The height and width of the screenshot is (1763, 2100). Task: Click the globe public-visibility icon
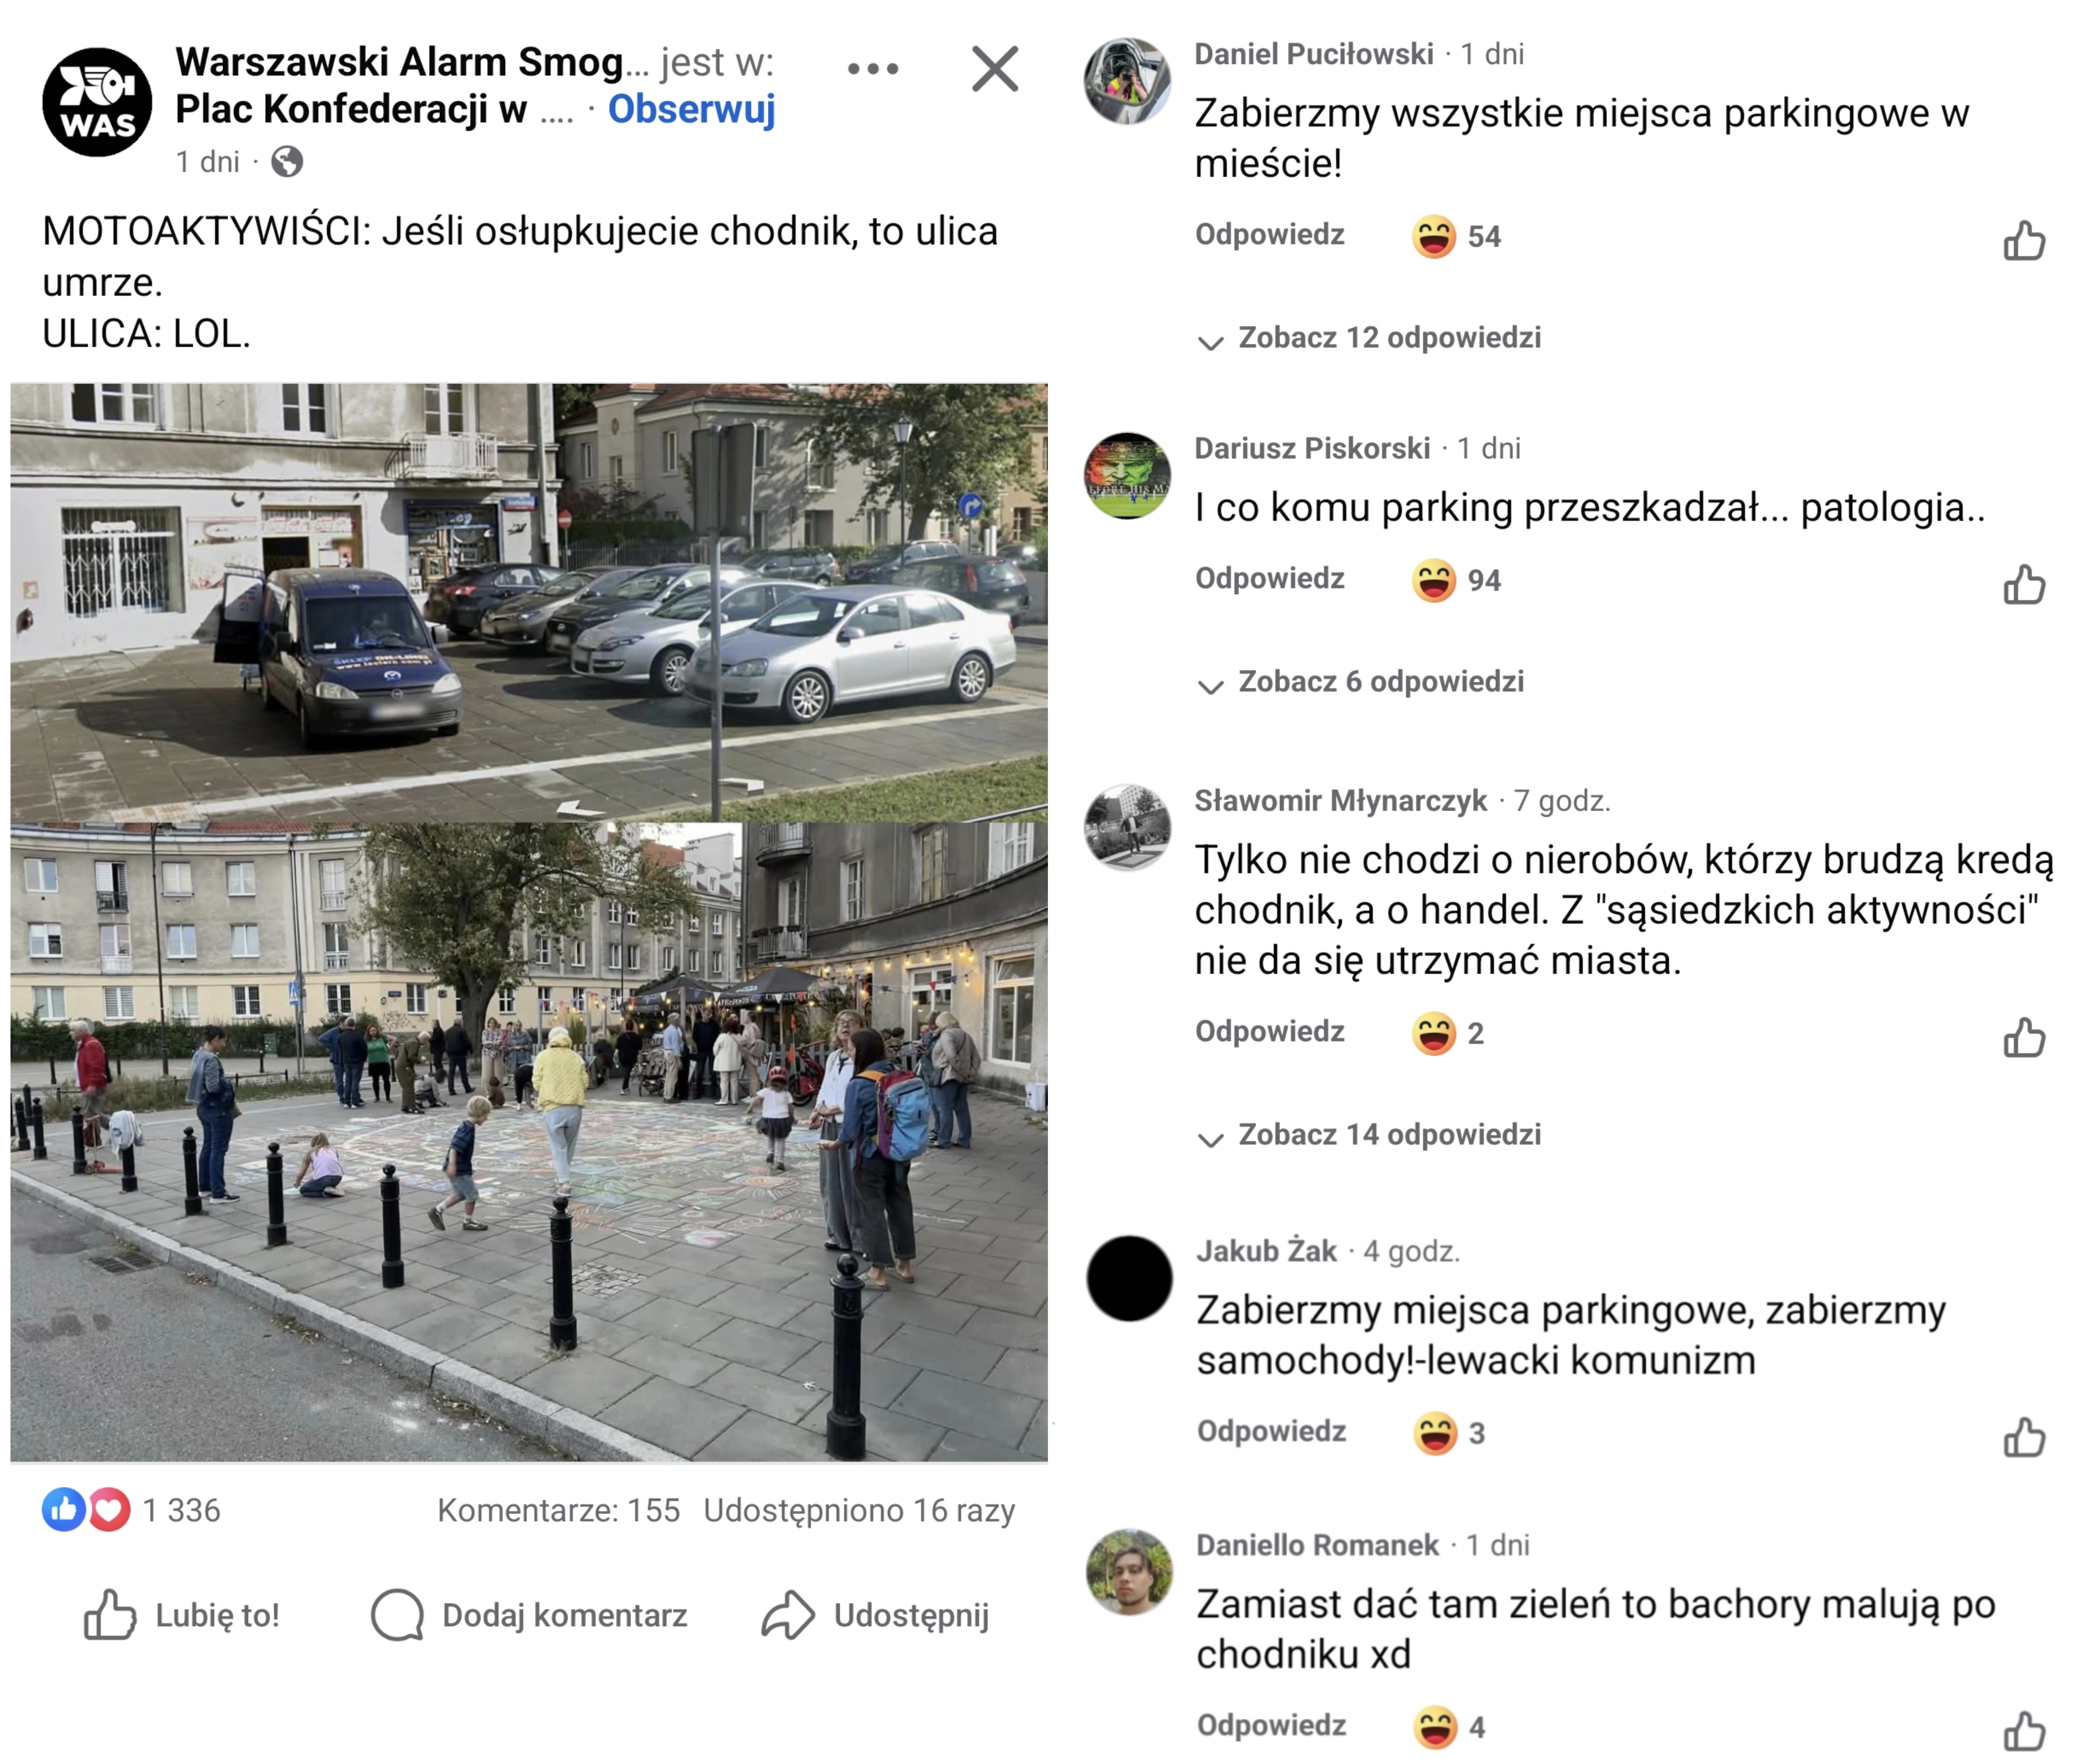point(287,161)
